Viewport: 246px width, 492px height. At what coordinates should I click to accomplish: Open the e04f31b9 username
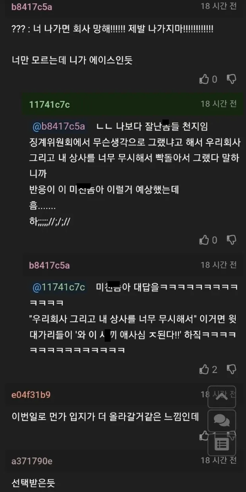click(x=31, y=395)
